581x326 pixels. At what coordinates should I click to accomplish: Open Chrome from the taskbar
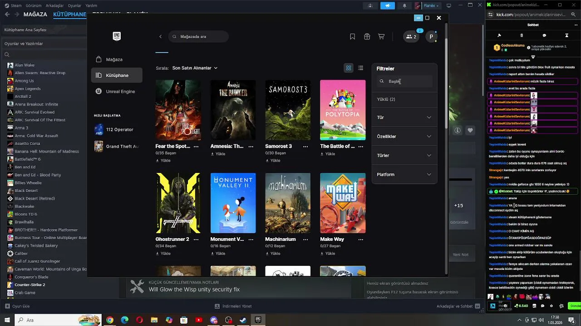[109, 320]
